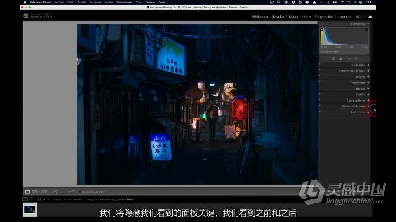Expand the Detalle panel
Image resolution: width=396 pixels, height=222 pixels.
(368, 95)
